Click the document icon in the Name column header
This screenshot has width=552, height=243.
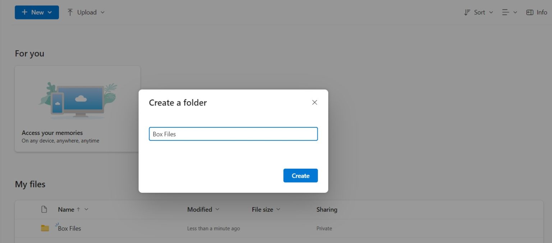pos(44,209)
